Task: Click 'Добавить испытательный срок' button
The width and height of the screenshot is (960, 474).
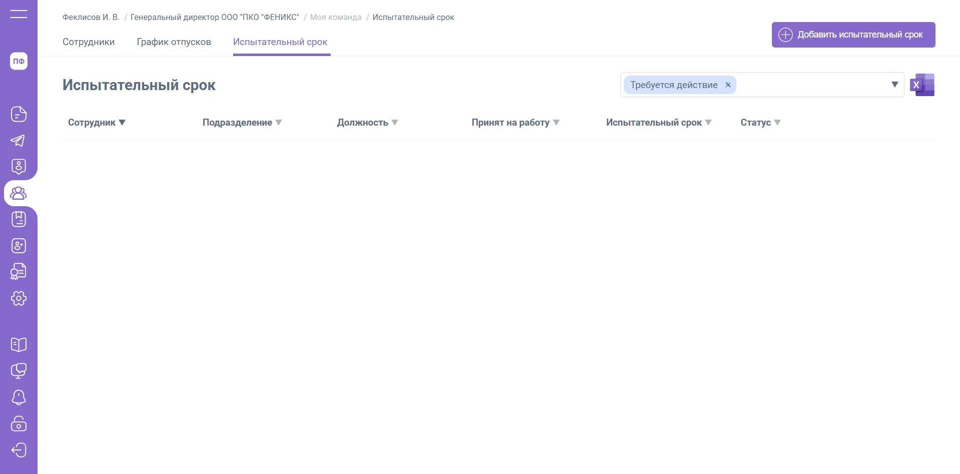Action: click(x=853, y=35)
